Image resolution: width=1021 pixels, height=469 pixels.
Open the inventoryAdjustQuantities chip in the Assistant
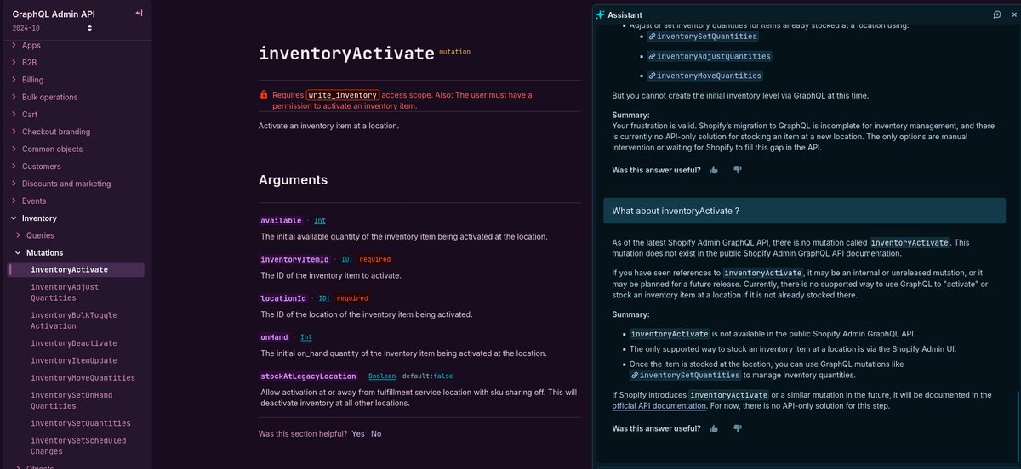(x=709, y=56)
